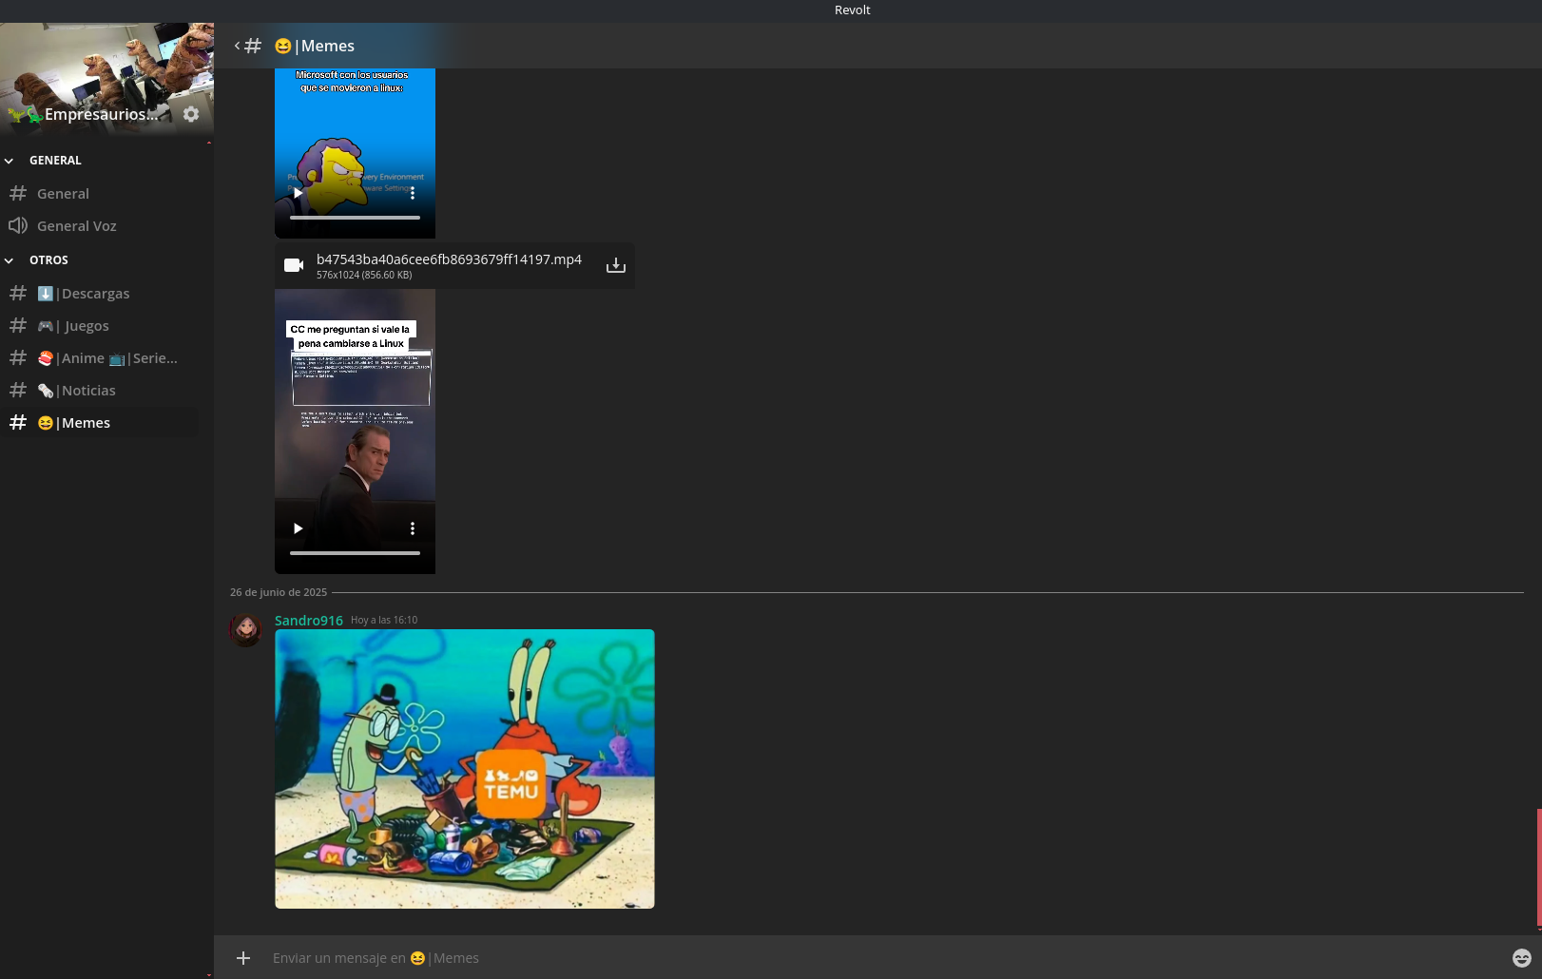Click message timestamp 'Hoy a las 16:10'

click(x=384, y=621)
